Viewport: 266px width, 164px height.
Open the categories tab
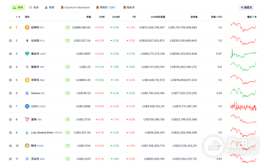pyautogui.click(x=50, y=8)
